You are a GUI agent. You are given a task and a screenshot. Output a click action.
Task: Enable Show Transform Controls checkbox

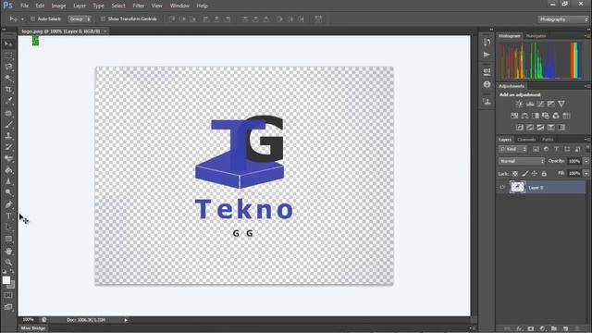tap(103, 18)
